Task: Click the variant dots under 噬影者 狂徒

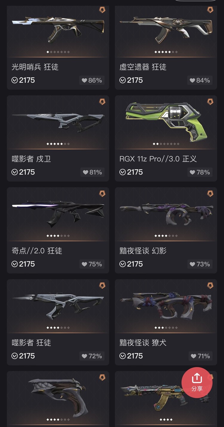Action: [x=58, y=328]
